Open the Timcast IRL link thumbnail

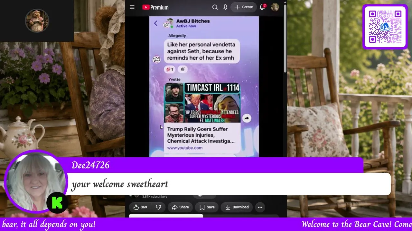(202, 103)
